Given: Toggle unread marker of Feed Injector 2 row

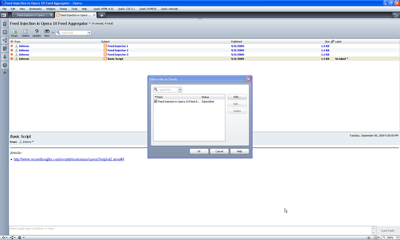Looking at the screenshot, I should [x=12, y=50].
